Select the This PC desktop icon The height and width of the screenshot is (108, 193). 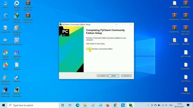5,4
